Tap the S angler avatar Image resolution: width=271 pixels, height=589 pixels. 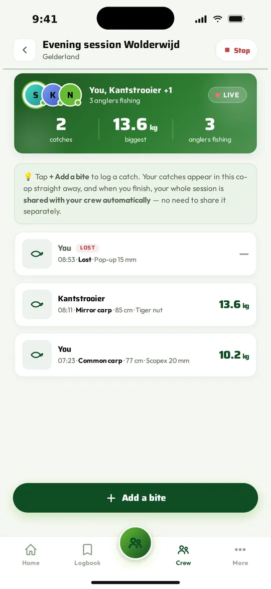35,95
